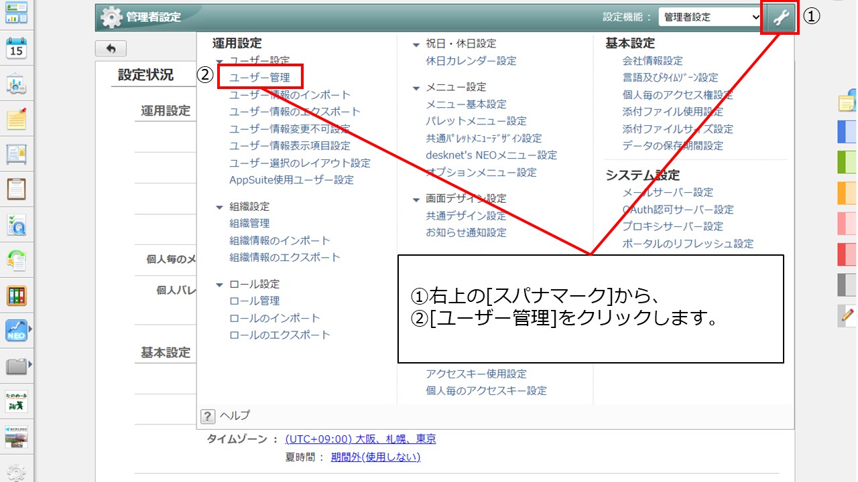Open the 設定機能 dropdown
Viewport: 858px width, 482px height.
[709, 17]
